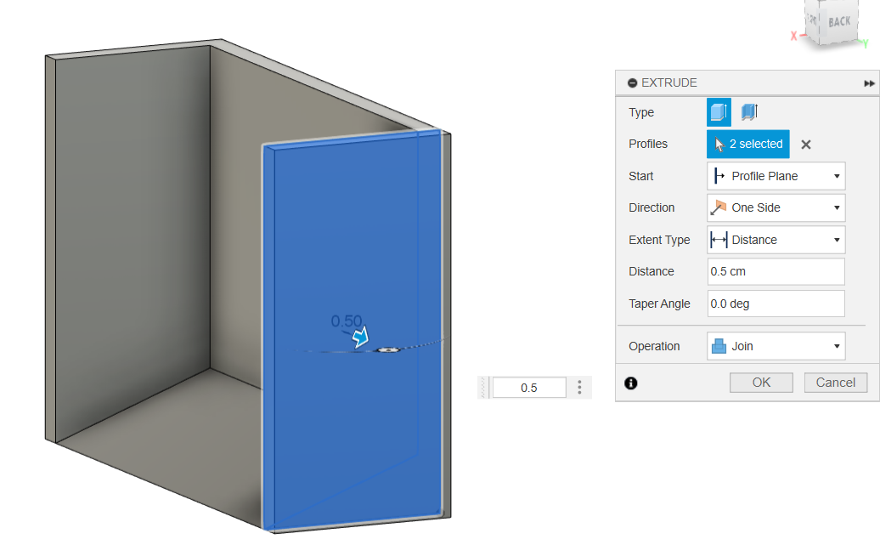Collapse the EXTRUDE panel header icon
The height and width of the screenshot is (545, 880).
pos(632,83)
